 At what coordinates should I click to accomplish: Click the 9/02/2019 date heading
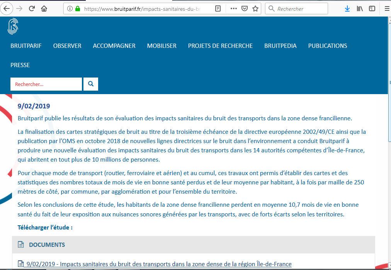(34, 106)
